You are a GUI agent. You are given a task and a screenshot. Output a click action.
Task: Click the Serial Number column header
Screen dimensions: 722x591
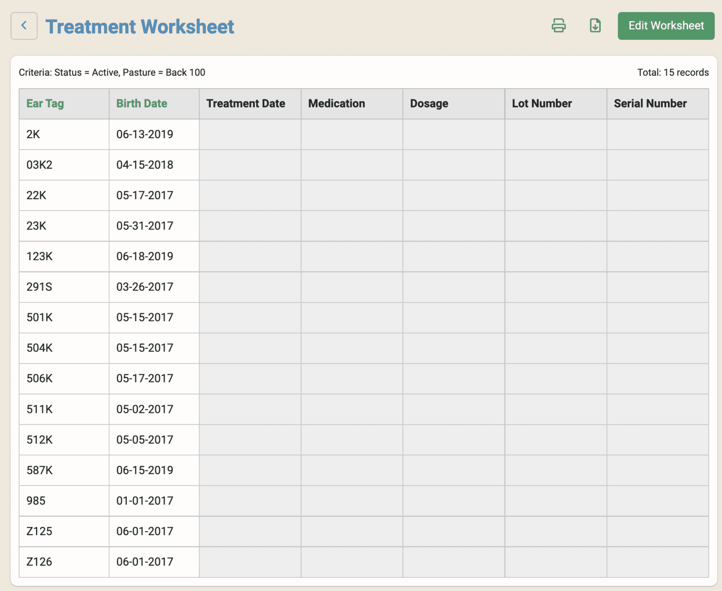pos(650,103)
